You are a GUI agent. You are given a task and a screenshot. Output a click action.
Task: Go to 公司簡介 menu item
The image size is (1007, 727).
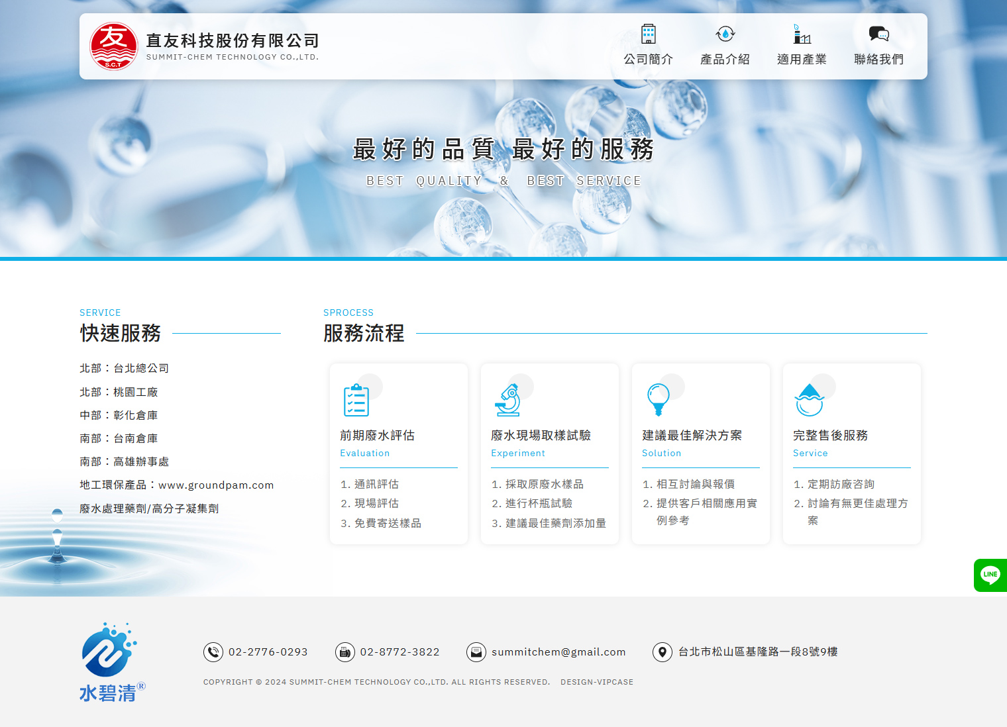(649, 59)
